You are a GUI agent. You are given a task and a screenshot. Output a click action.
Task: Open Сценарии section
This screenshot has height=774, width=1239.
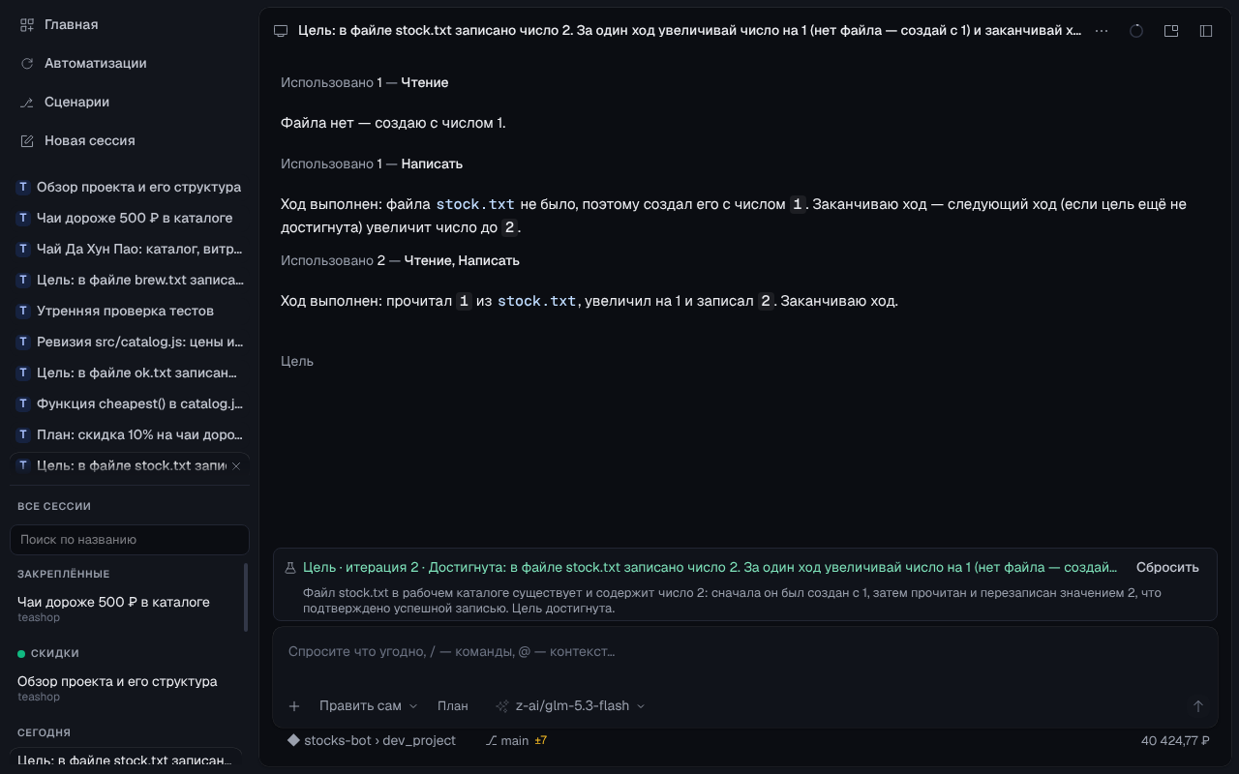point(76,102)
